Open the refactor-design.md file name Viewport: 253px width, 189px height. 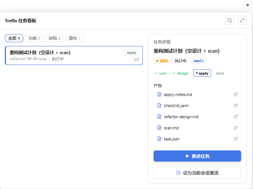181,117
